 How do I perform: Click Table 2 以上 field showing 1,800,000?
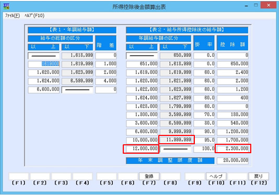(x=142, y=114)
